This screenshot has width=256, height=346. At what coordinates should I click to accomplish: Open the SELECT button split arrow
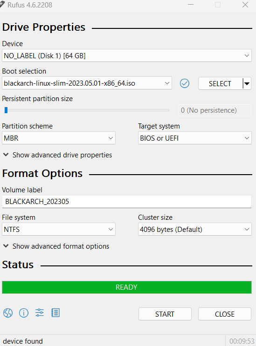point(247,83)
